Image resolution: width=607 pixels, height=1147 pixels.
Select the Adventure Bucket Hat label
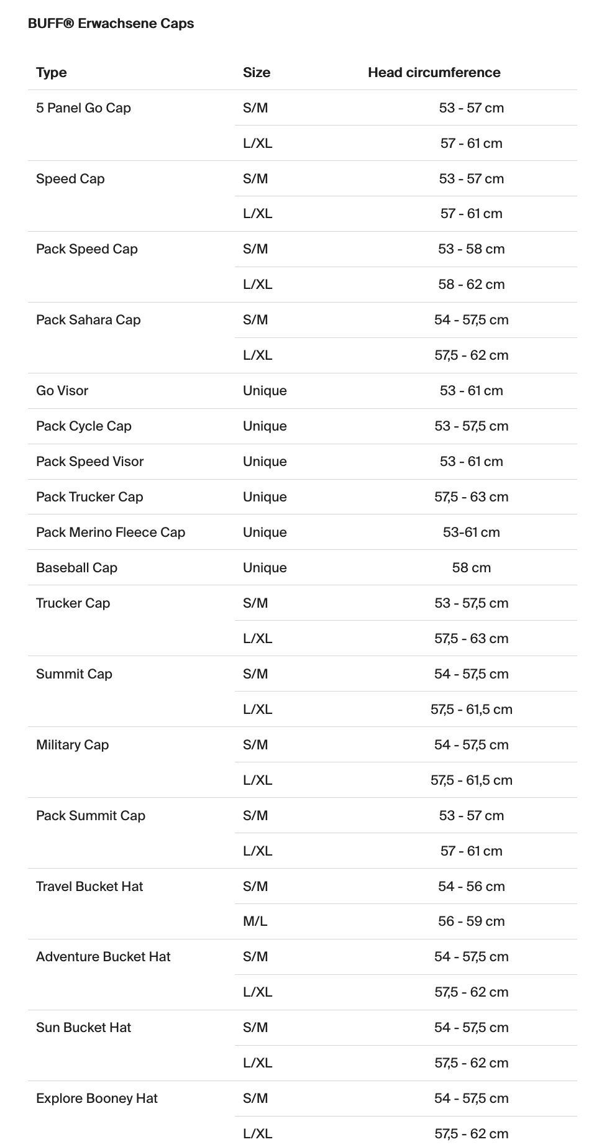pyautogui.click(x=103, y=957)
